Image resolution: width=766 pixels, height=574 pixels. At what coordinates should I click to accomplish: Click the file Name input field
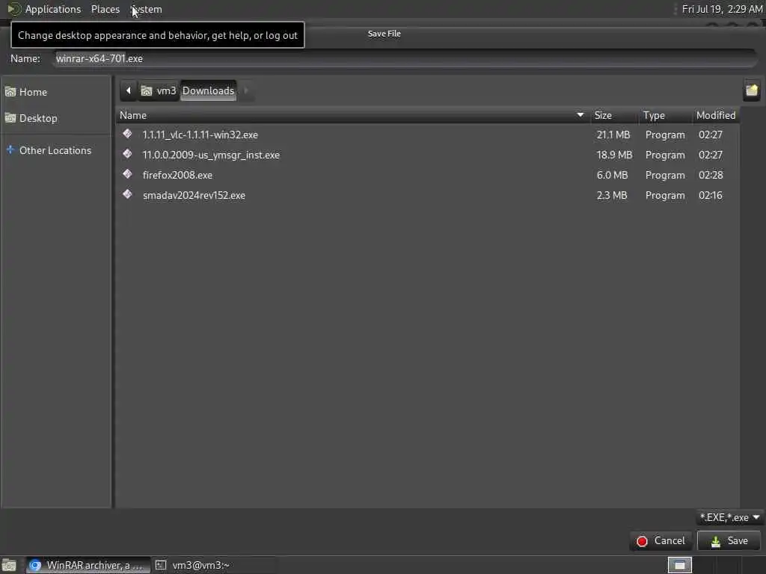405,58
